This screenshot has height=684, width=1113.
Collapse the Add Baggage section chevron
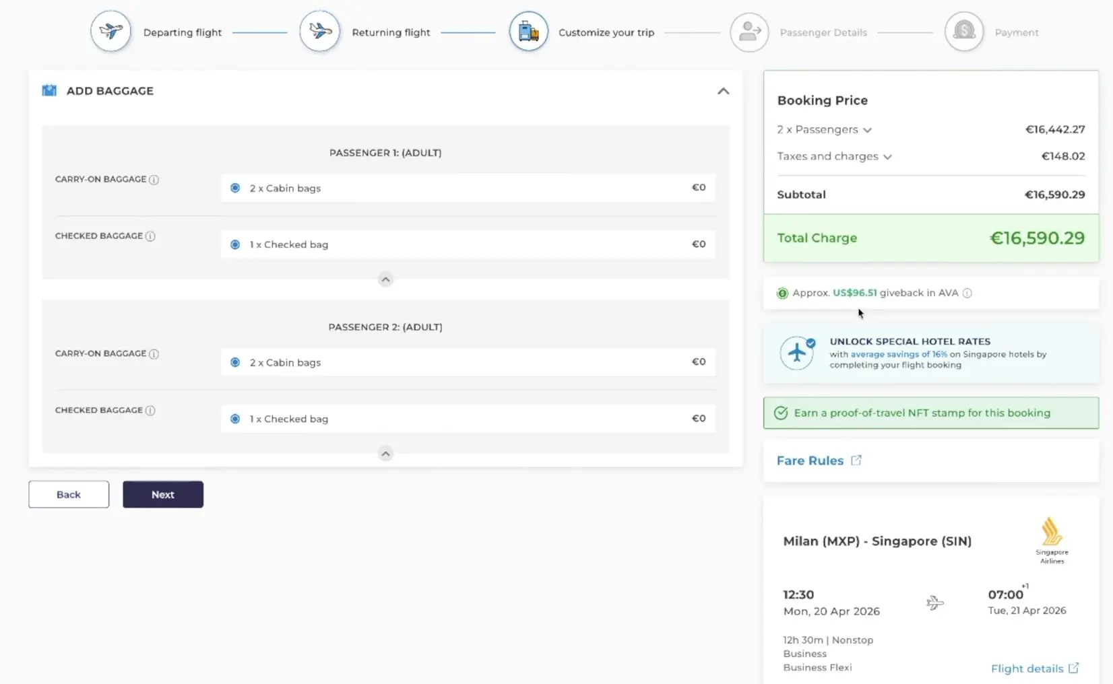[x=723, y=91]
